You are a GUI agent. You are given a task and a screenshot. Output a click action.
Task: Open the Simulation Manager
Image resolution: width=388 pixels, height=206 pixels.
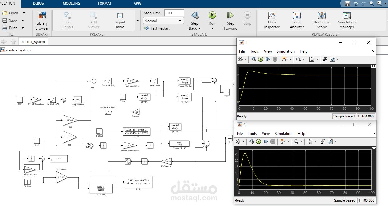click(346, 21)
